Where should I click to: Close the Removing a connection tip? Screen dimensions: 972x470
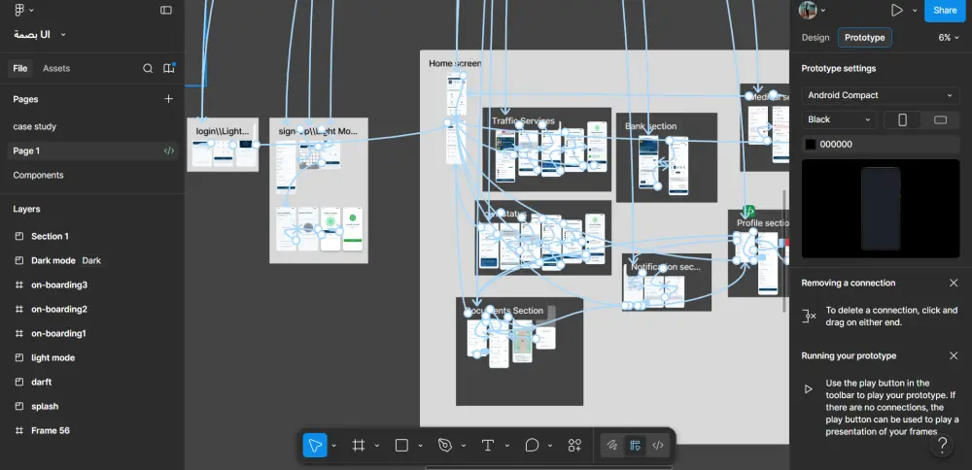pos(954,283)
